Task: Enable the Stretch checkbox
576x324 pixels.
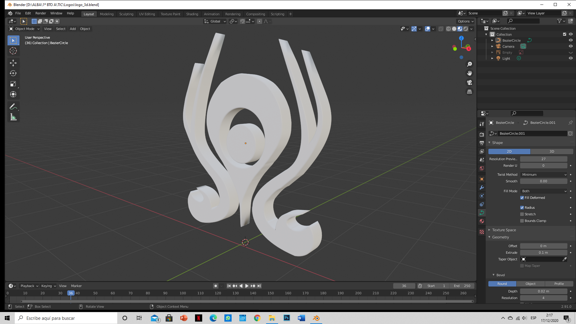Action: click(x=522, y=214)
